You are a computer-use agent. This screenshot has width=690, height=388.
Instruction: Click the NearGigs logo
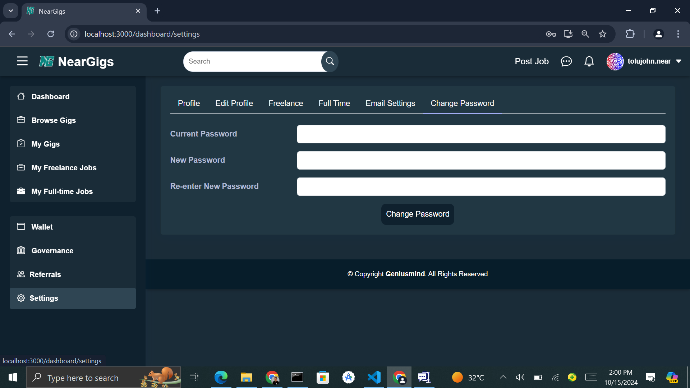coord(77,62)
